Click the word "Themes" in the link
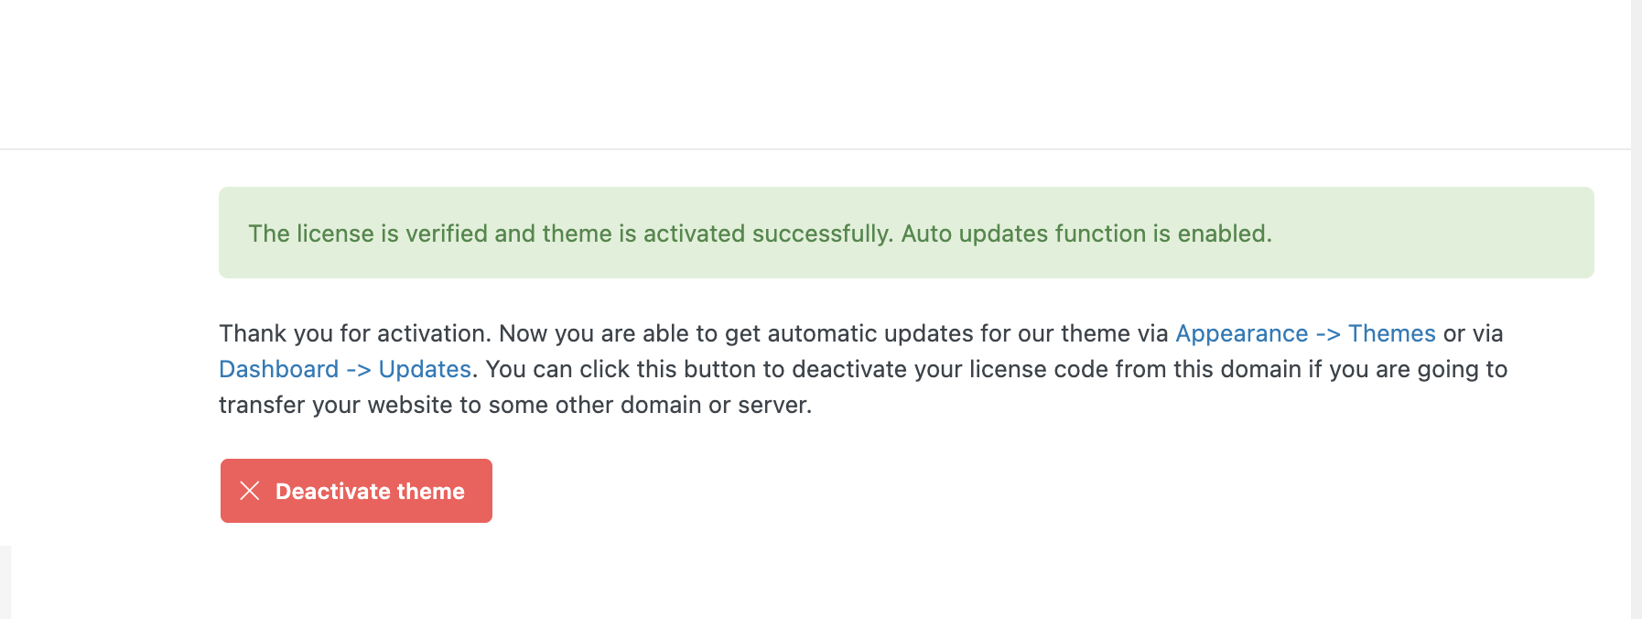The height and width of the screenshot is (619, 1642). point(1391,333)
